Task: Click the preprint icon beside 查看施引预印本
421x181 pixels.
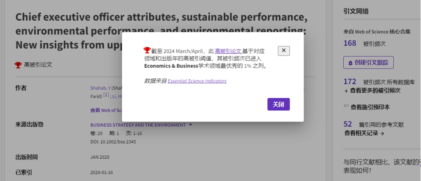Action: click(x=346, y=106)
